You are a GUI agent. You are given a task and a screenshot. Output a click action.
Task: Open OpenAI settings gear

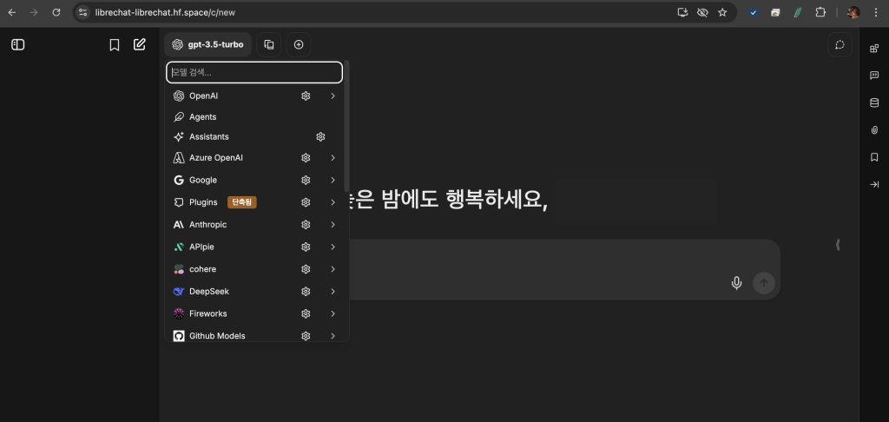(306, 96)
